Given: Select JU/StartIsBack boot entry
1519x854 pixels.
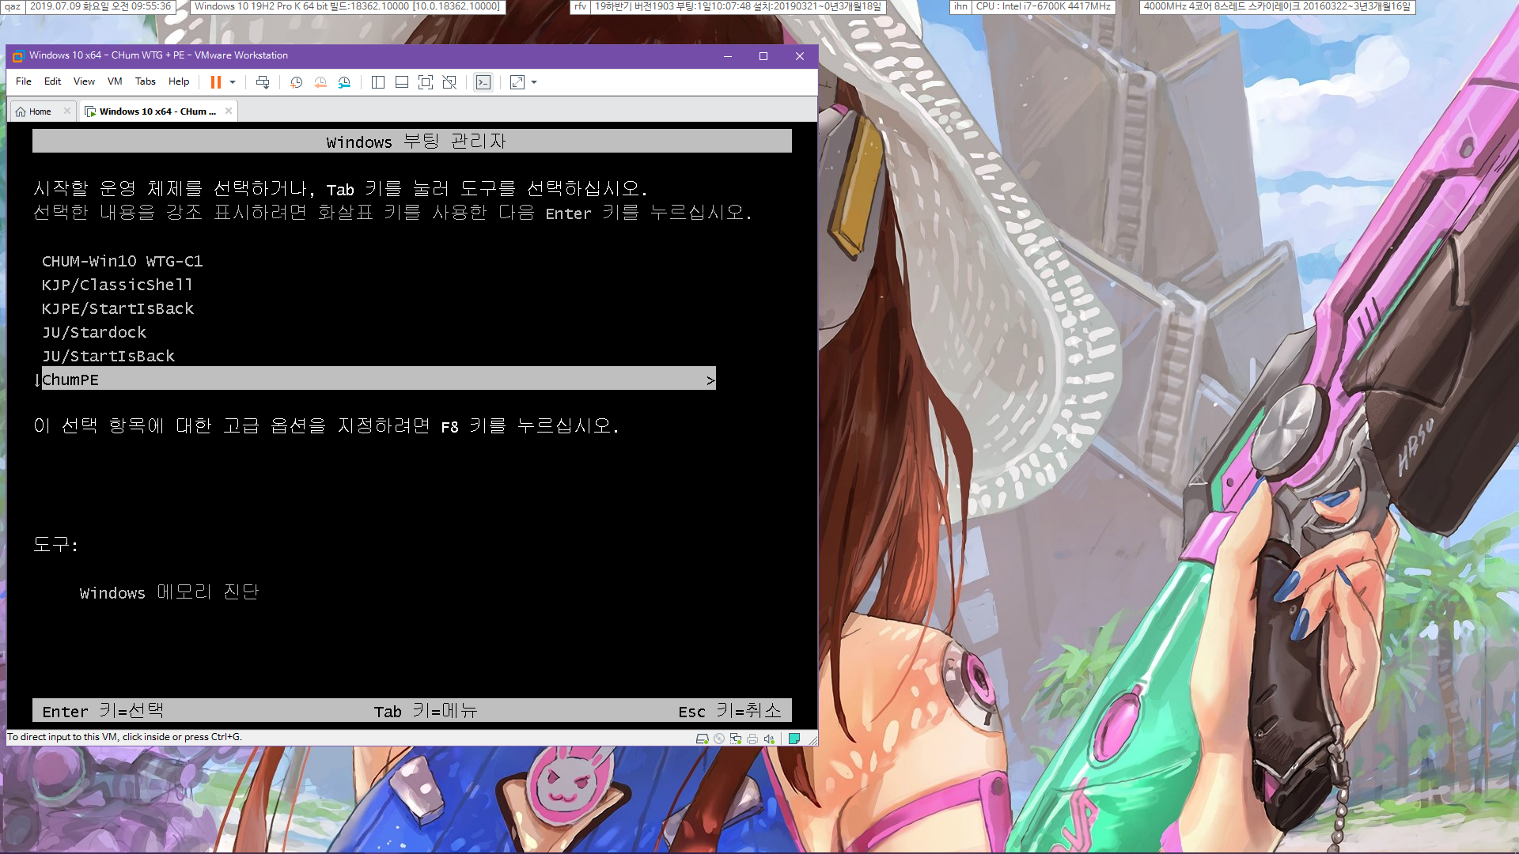Looking at the screenshot, I should click(x=108, y=356).
